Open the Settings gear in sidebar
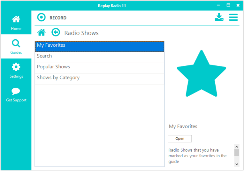The image size is (244, 171). click(x=16, y=67)
